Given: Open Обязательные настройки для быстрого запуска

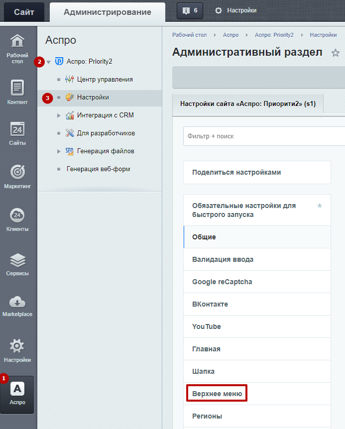Looking at the screenshot, I should (257, 210).
